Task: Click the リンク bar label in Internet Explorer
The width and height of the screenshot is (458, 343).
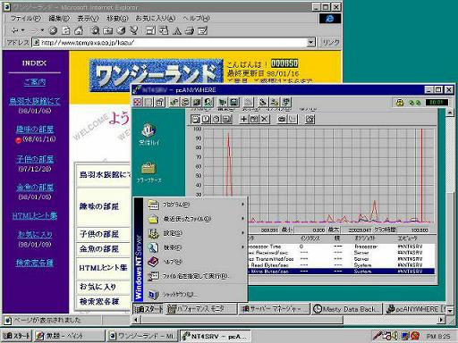Action: [x=331, y=42]
